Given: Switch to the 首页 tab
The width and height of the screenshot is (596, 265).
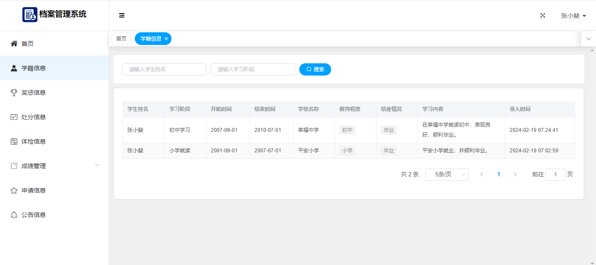Looking at the screenshot, I should [121, 39].
